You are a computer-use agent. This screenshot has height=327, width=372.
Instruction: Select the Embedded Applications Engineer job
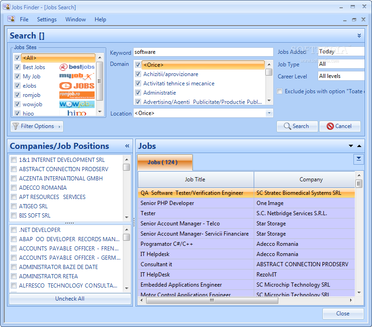246,285
